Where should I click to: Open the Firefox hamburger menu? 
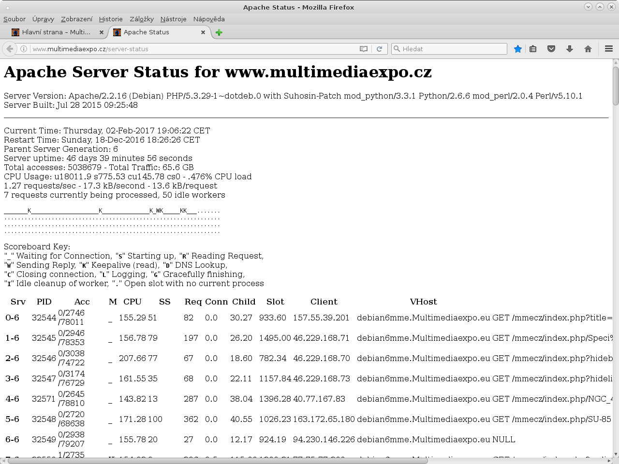tap(609, 49)
